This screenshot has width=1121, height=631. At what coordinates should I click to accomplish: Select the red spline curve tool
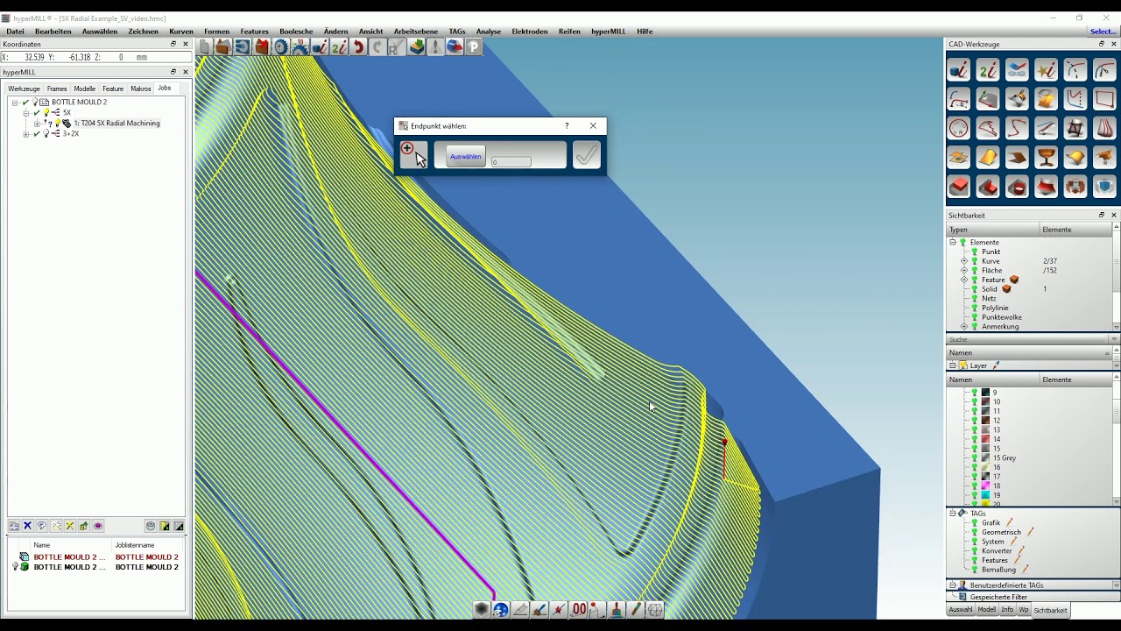(1017, 129)
